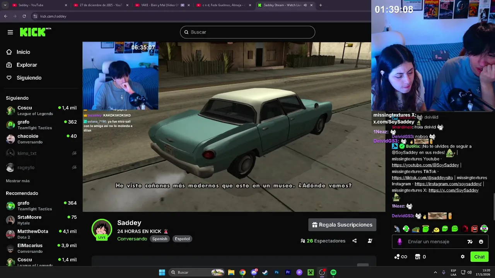This screenshot has height=278, width=495.
Task: Open chat settings gear
Action: pyautogui.click(x=463, y=257)
